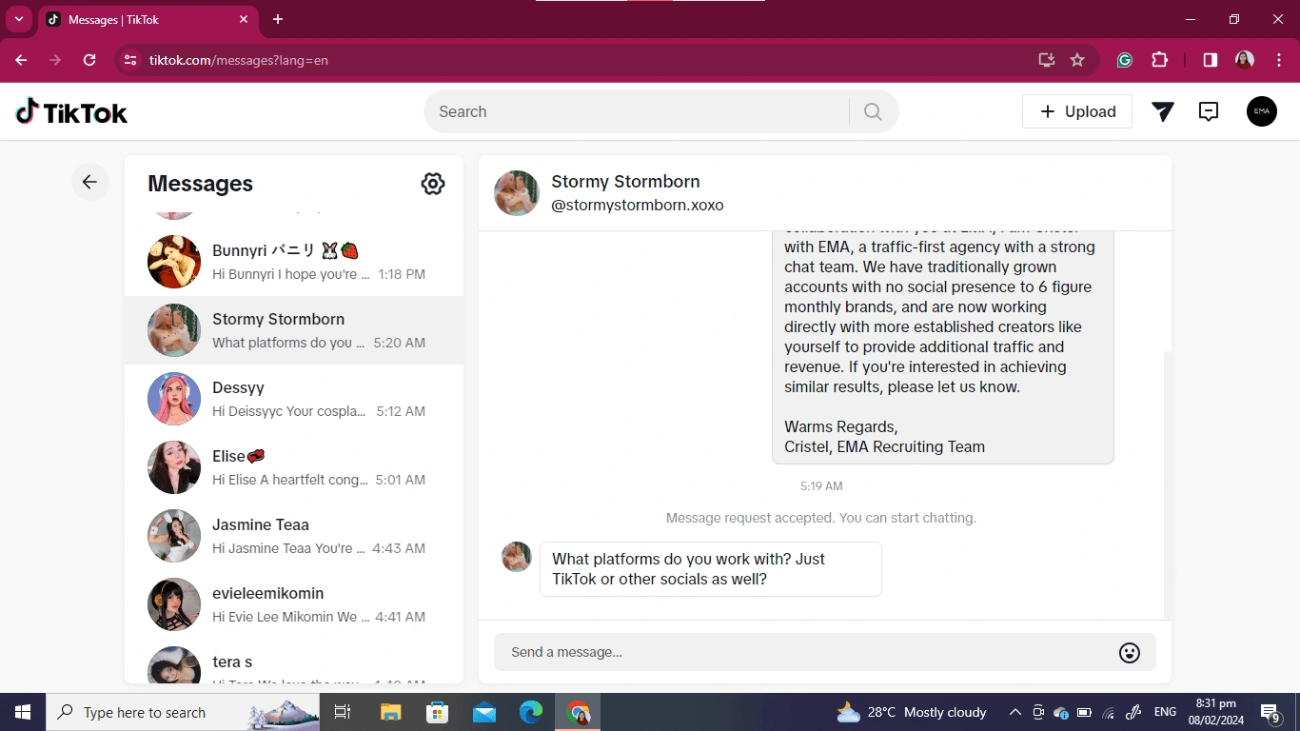
Task: Select the Stormy Stormborn conversation
Action: pyautogui.click(x=294, y=330)
